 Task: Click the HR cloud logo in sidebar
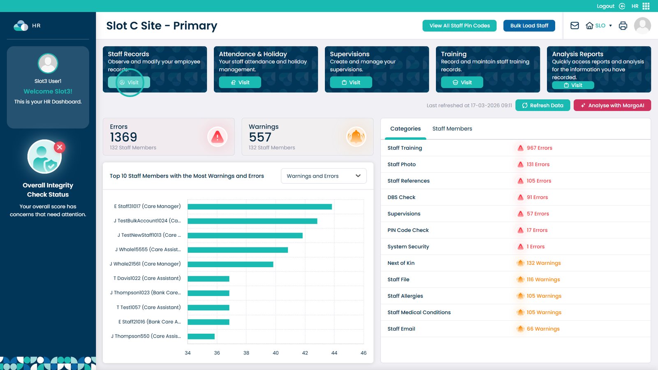21,25
